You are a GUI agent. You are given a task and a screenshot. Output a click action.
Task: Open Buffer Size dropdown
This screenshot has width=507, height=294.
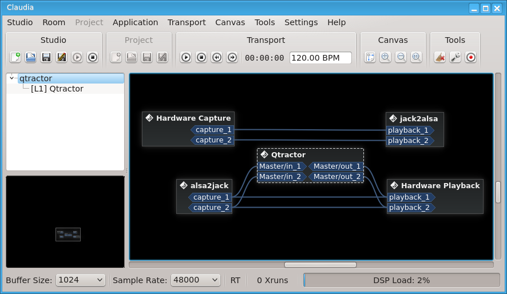pyautogui.click(x=81, y=280)
